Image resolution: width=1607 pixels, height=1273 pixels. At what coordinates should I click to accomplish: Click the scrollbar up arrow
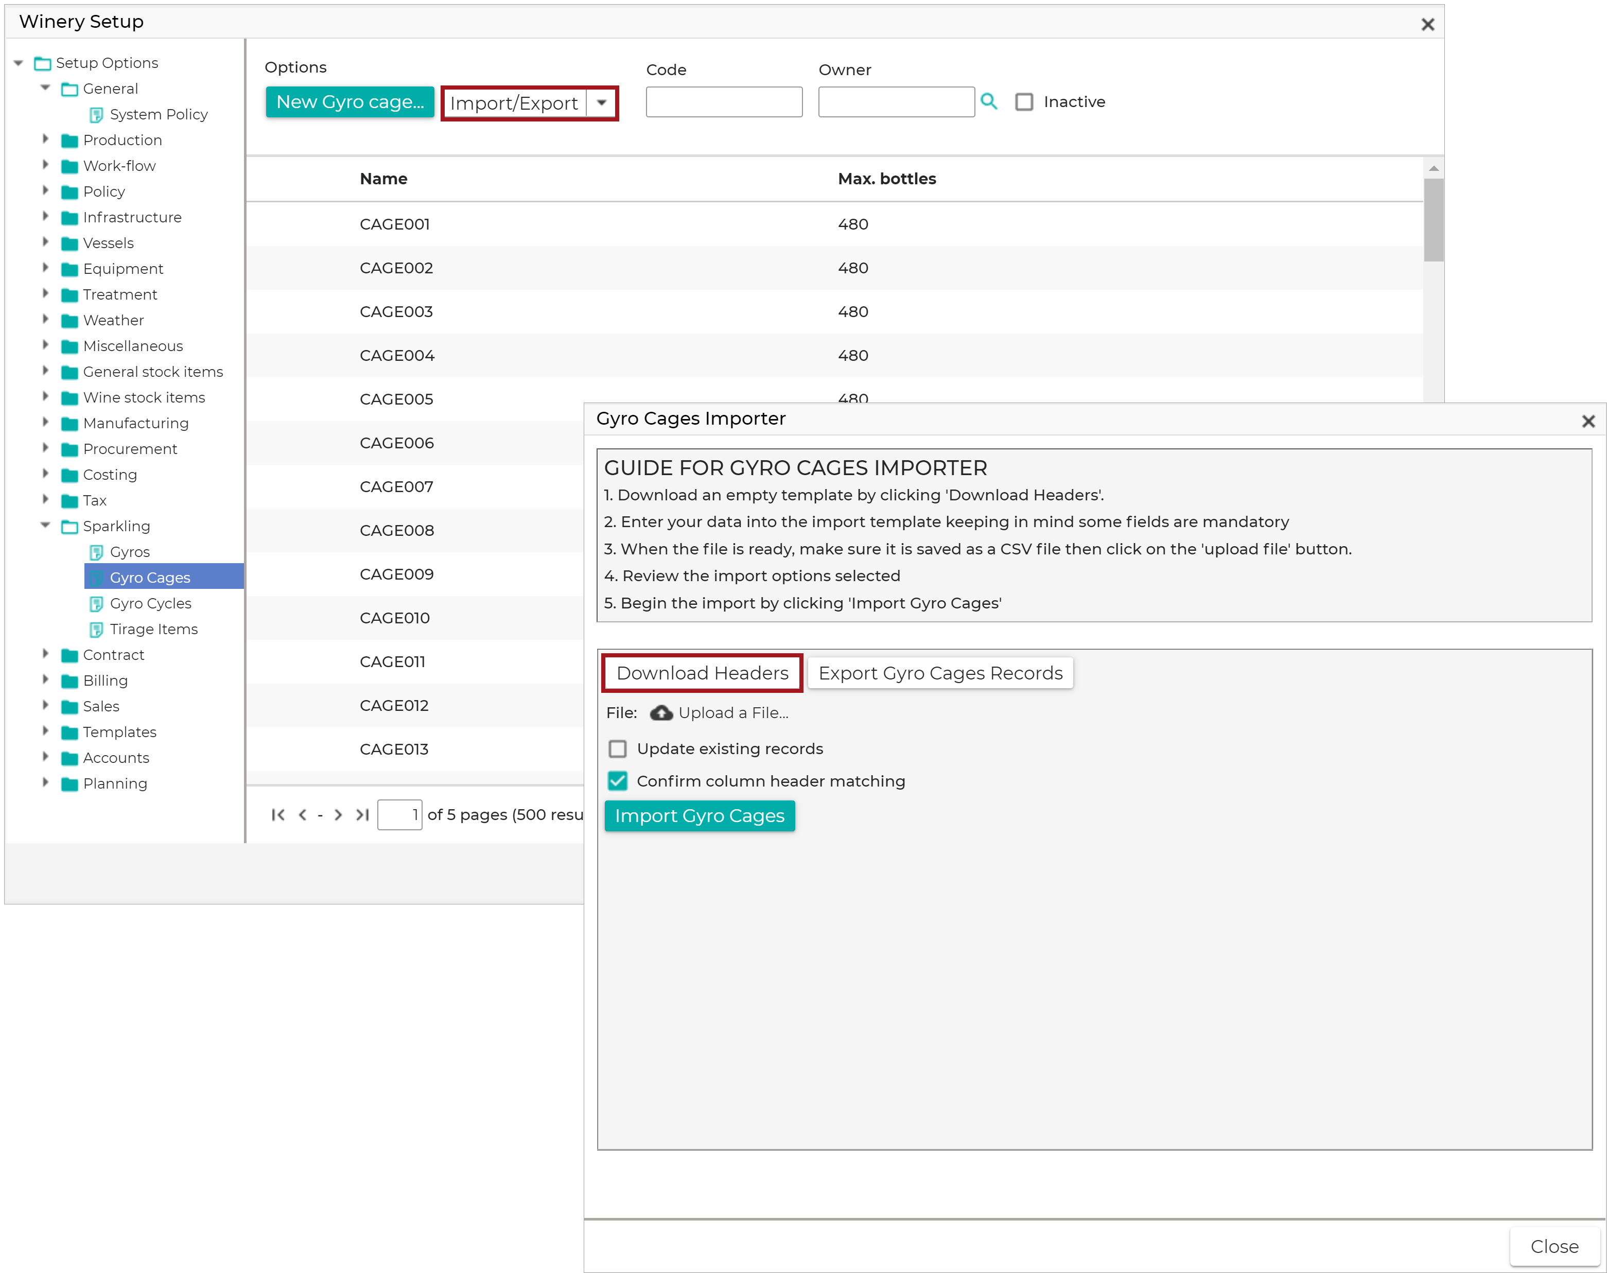[1434, 168]
